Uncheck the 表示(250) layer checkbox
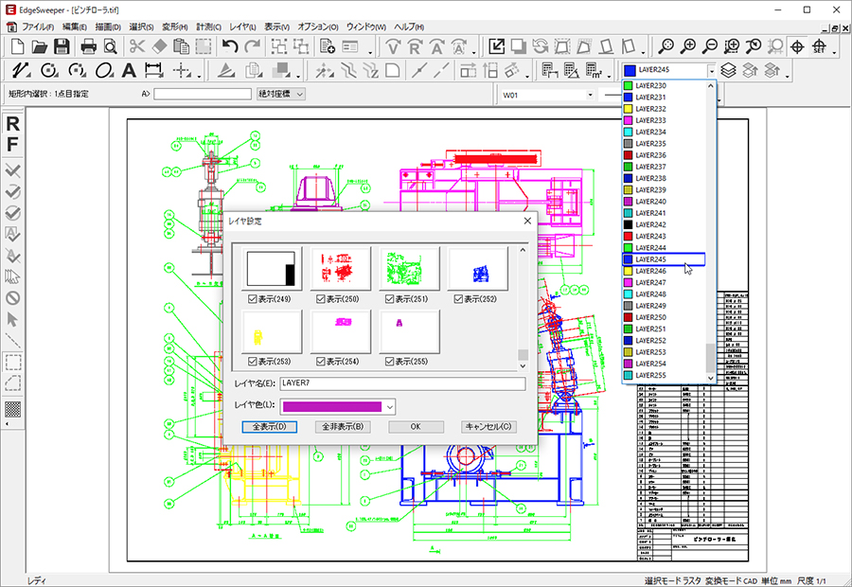 pos(321,299)
